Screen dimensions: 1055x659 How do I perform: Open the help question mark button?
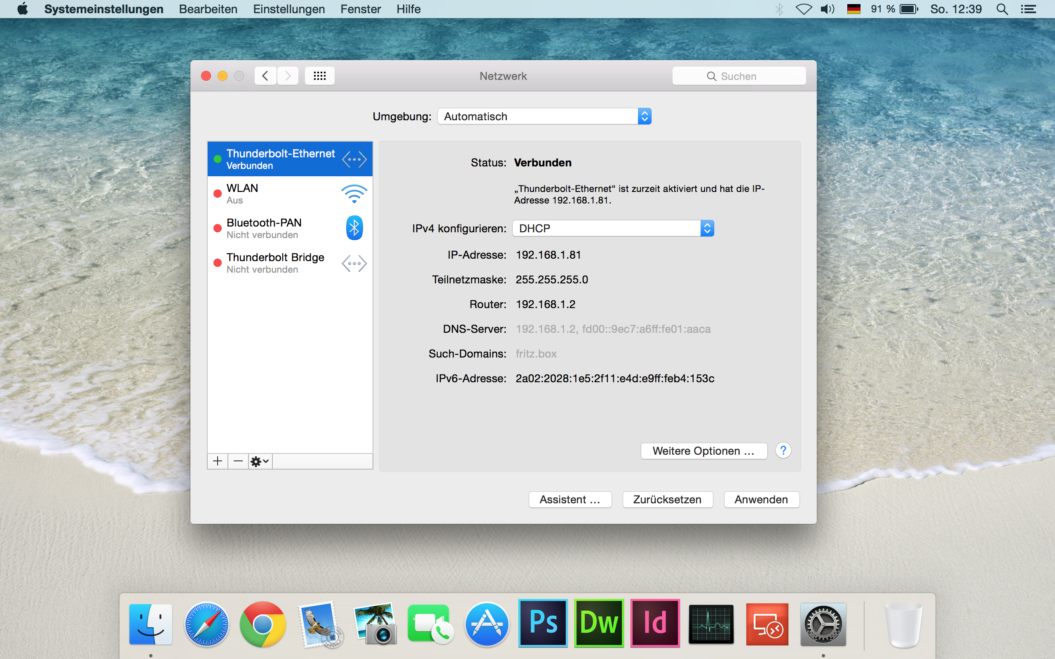(x=783, y=450)
